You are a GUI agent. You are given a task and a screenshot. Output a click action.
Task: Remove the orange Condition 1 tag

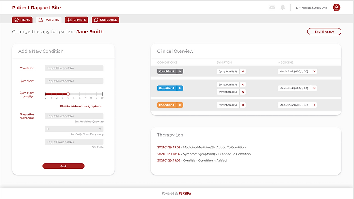point(180,105)
